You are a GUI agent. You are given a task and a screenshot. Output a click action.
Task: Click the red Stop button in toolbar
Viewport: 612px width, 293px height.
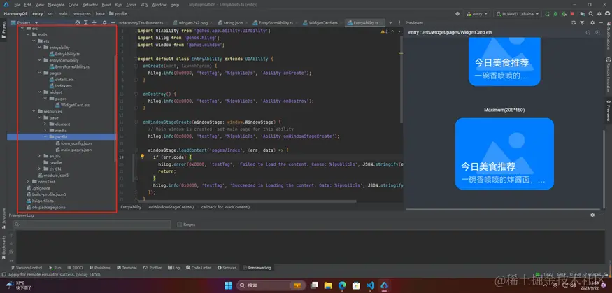[x=572, y=14]
